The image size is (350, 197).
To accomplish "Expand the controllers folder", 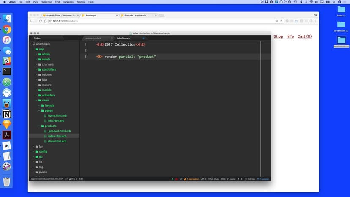I will (49, 69).
